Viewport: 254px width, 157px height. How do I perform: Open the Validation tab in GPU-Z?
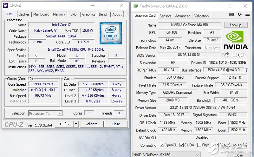point(201,16)
